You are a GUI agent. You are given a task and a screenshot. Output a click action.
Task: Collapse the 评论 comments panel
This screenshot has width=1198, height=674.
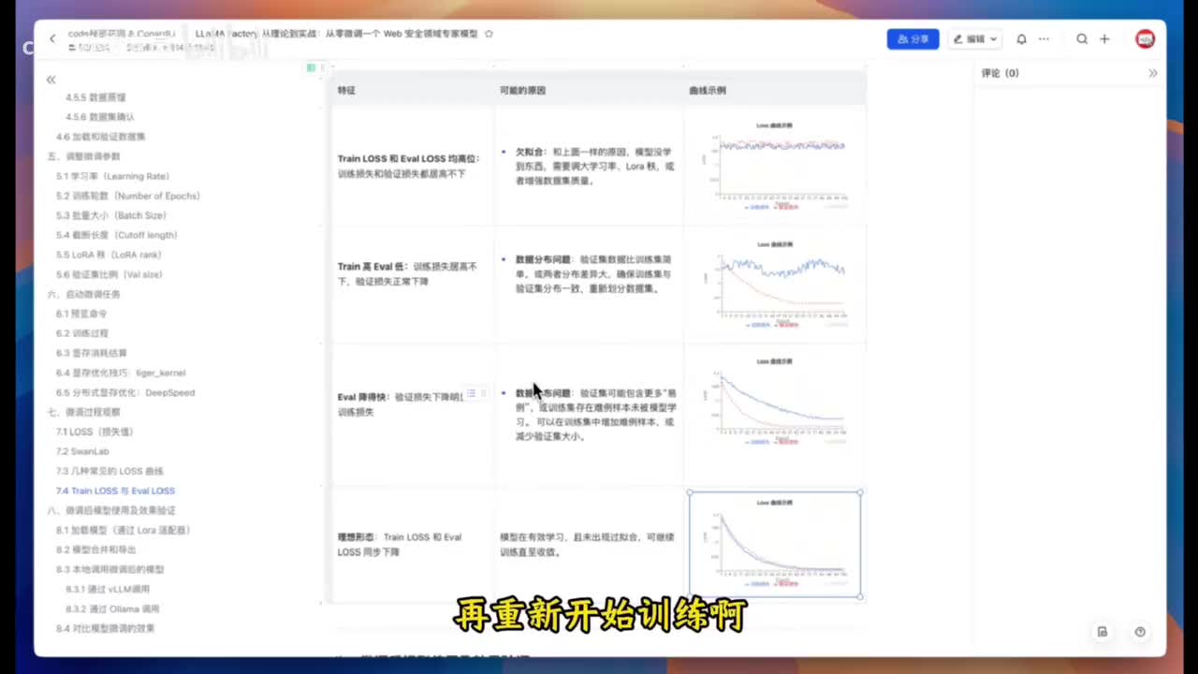click(1152, 73)
